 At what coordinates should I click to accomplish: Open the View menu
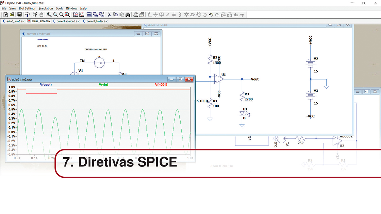(x=12, y=8)
